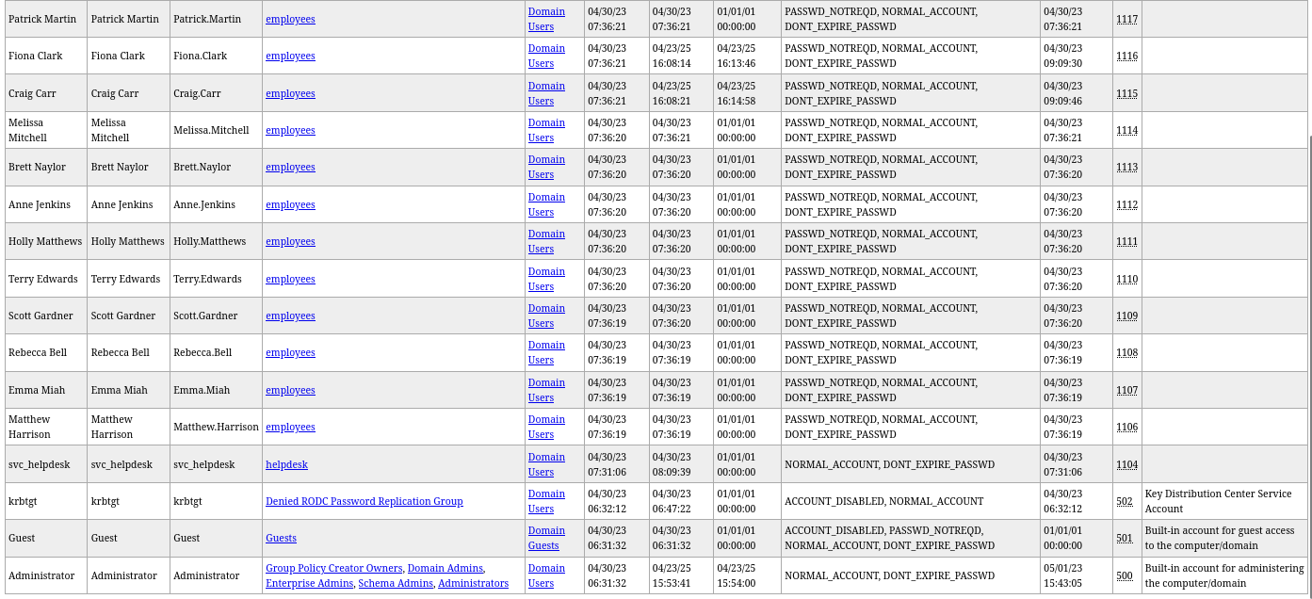Open Denied RODC Password Replication Group link
This screenshot has height=599, width=1312.
[364, 501]
